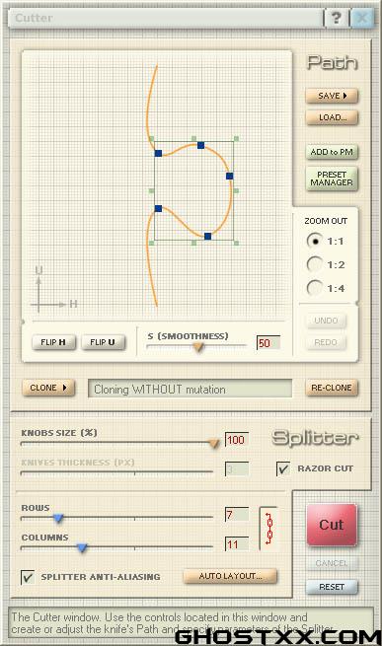382x646 pixels.
Task: Click the Rows value input field
Action: 237,514
